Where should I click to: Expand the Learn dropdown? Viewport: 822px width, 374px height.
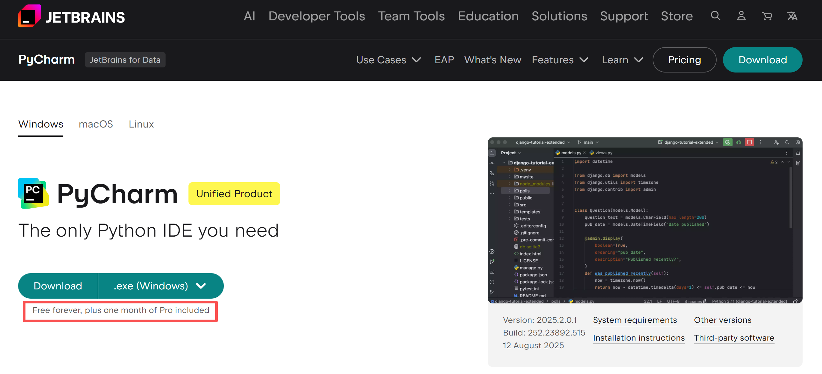622,59
